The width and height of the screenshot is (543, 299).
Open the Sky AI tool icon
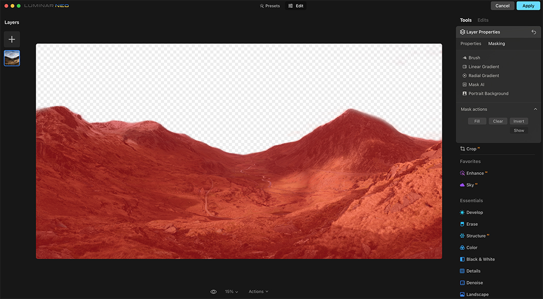click(x=463, y=185)
